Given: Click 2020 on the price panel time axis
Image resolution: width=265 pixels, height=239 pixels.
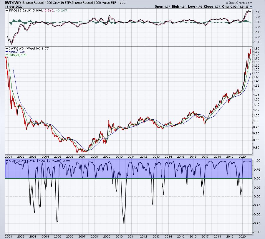Looking at the screenshot, I should [x=242, y=156].
